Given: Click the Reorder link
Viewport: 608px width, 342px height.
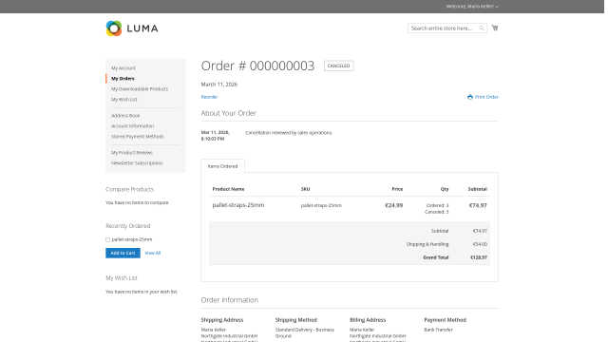Looking at the screenshot, I should click(209, 97).
